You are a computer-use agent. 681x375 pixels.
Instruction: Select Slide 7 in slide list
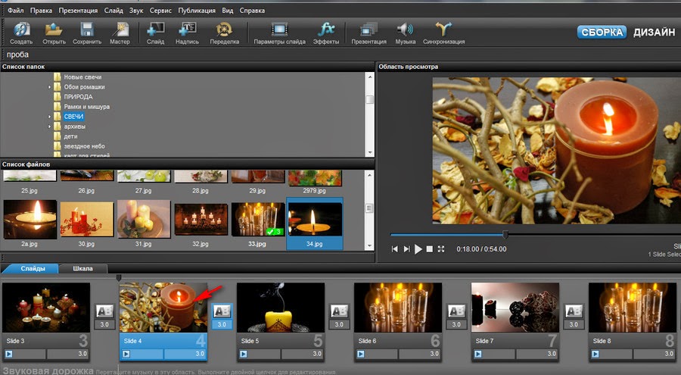[x=515, y=322]
